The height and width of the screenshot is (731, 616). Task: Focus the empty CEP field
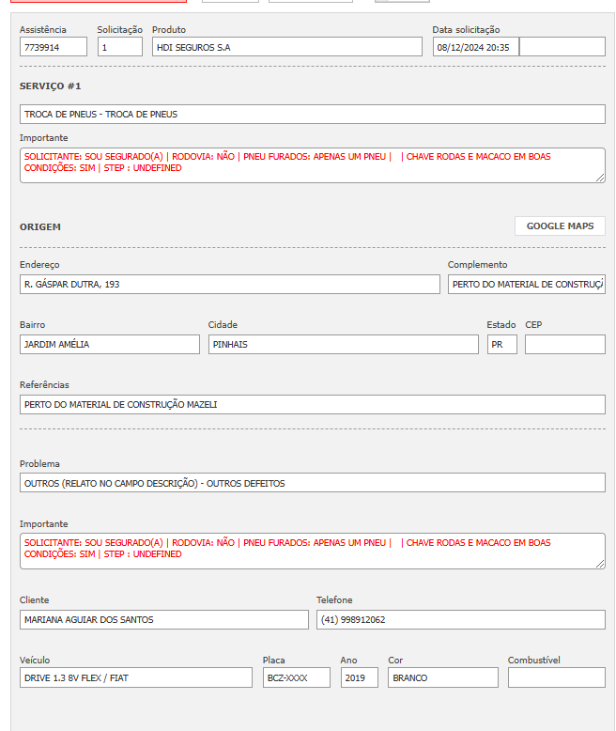564,345
